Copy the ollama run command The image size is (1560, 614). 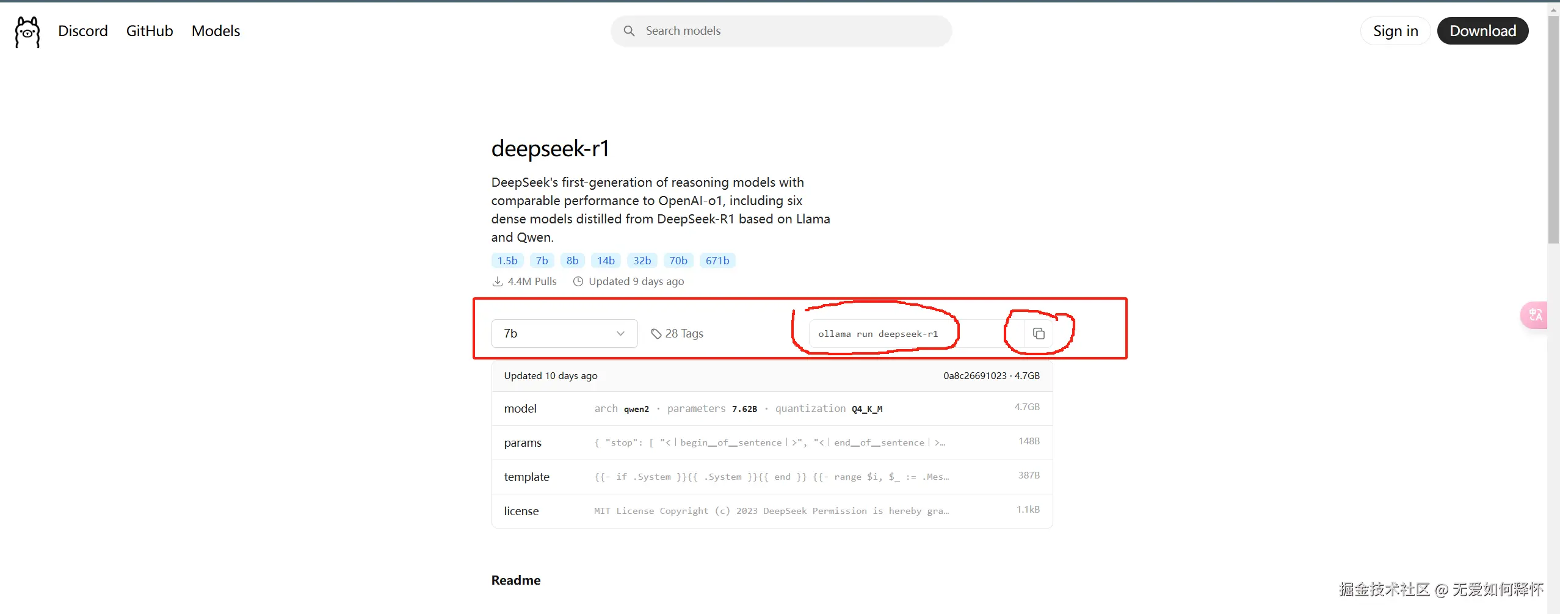pyautogui.click(x=1039, y=334)
